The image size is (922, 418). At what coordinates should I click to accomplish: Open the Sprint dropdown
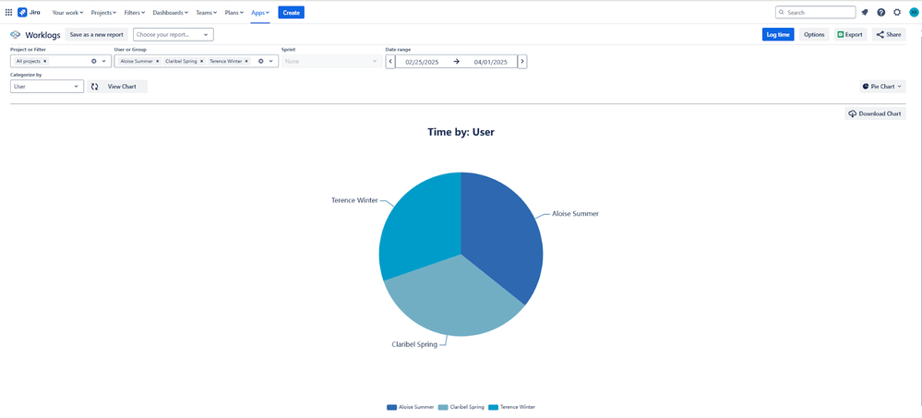coord(331,61)
